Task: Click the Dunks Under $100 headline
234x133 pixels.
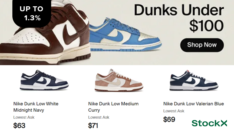Action: click(179, 18)
